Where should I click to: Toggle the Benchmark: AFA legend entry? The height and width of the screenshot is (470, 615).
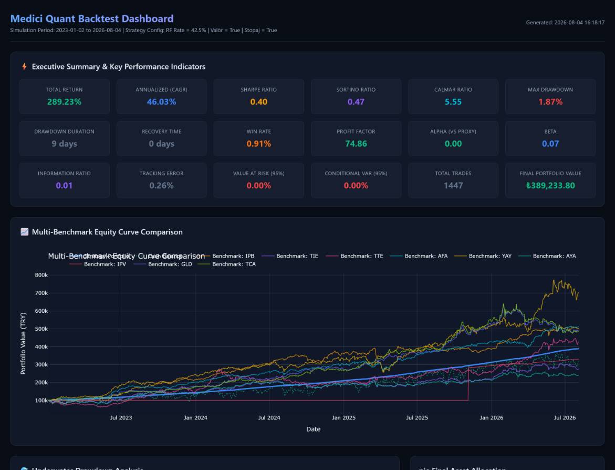tap(419, 256)
